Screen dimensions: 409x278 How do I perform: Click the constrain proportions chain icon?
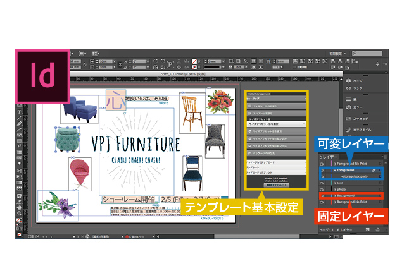tap(120, 64)
